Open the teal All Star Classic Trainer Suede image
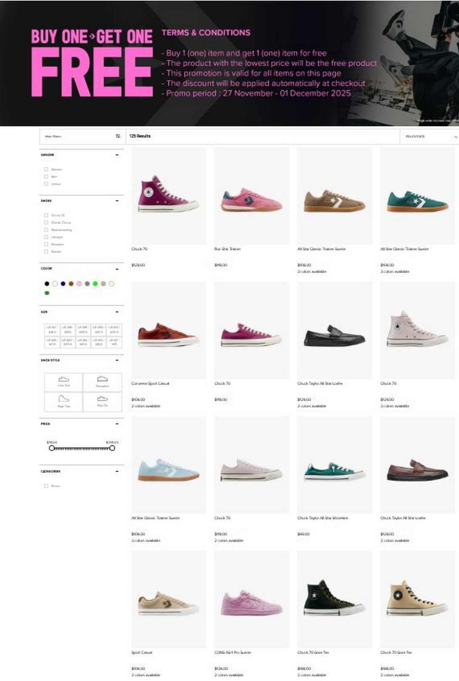This screenshot has width=459, height=681. [x=417, y=195]
